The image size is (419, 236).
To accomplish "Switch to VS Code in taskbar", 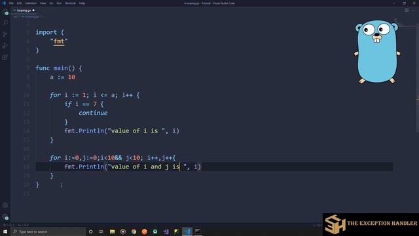I will (187, 231).
